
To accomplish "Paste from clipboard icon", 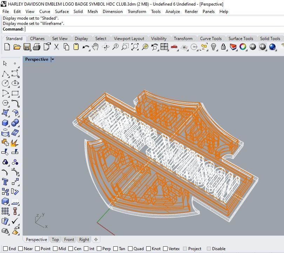I will click(76, 47).
